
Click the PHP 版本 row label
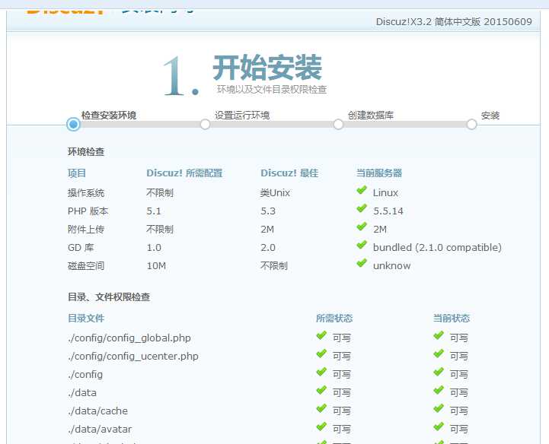click(88, 211)
